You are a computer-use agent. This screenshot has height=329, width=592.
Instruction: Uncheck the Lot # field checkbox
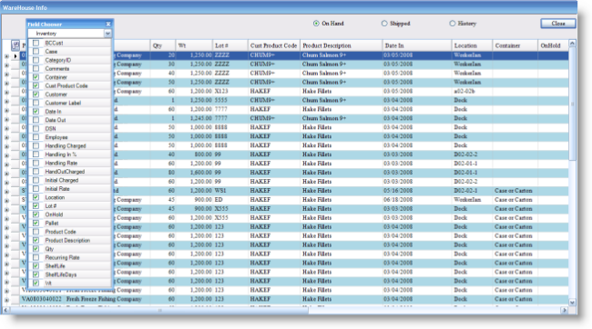point(36,206)
